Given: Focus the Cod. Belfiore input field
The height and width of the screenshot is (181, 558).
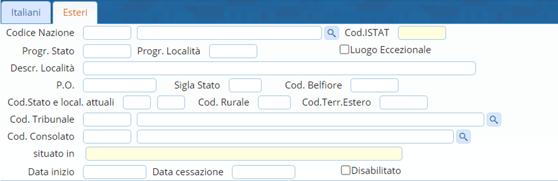Looking at the screenshot, I should click(374, 85).
